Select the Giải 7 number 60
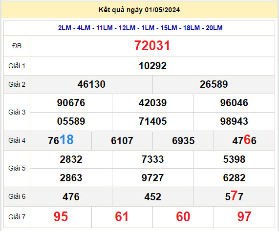The image size is (279, 231). [183, 217]
